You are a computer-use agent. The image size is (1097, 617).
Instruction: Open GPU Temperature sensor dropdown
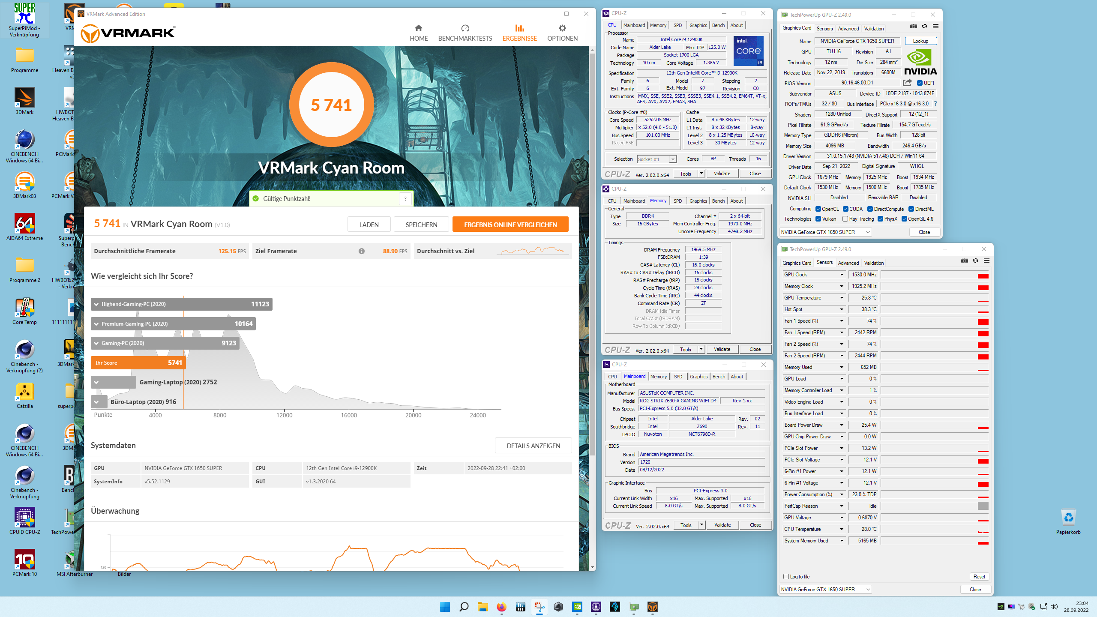pos(841,298)
